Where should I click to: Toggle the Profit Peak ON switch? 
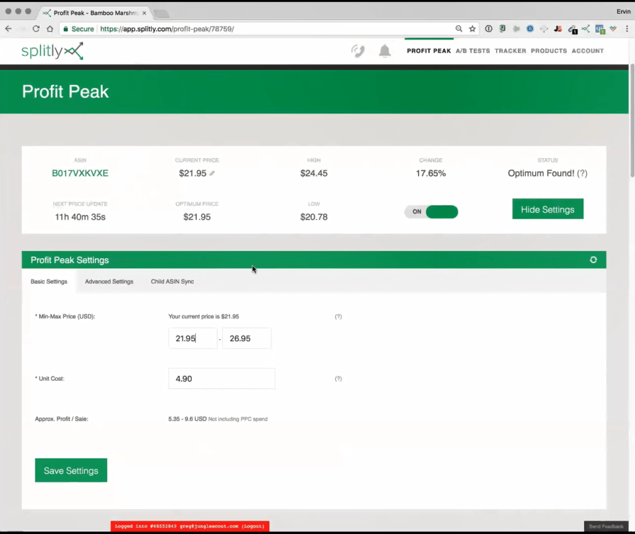[x=431, y=211]
